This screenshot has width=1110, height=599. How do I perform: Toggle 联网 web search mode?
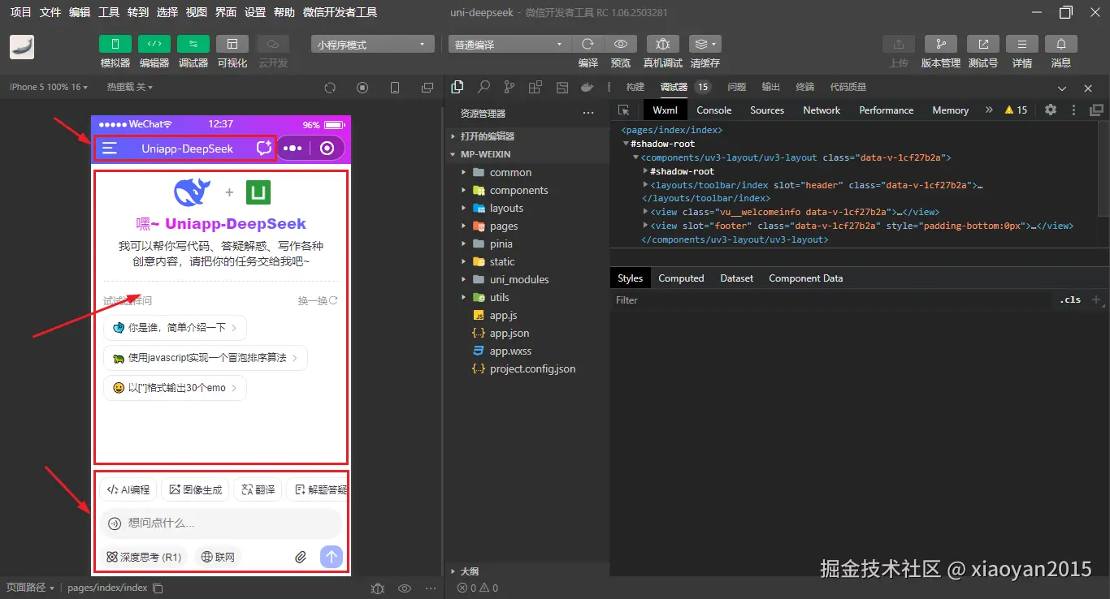[218, 557]
